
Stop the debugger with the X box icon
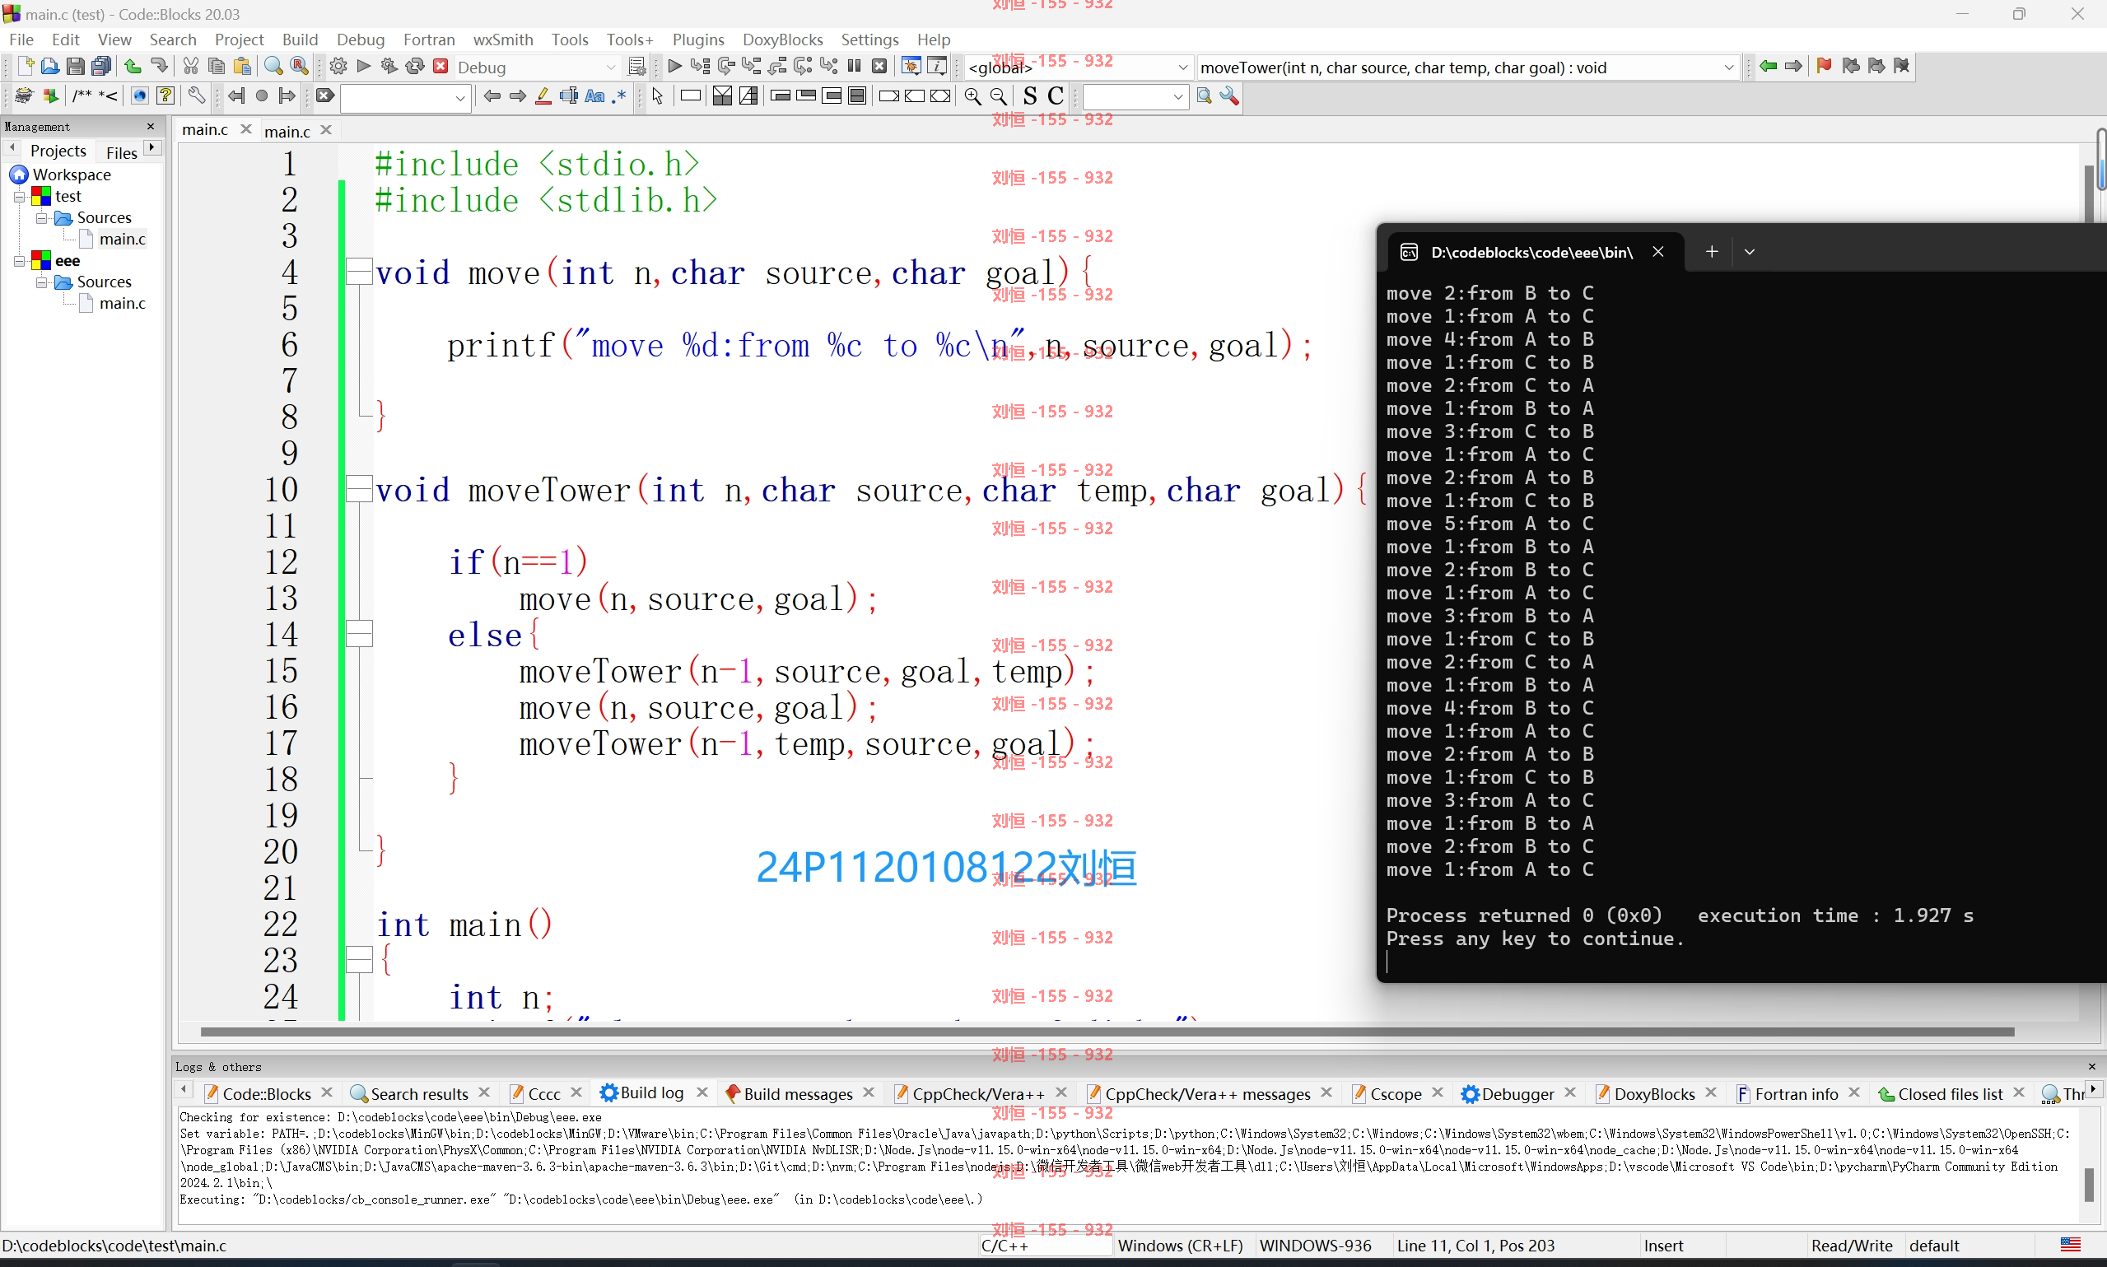tap(879, 66)
